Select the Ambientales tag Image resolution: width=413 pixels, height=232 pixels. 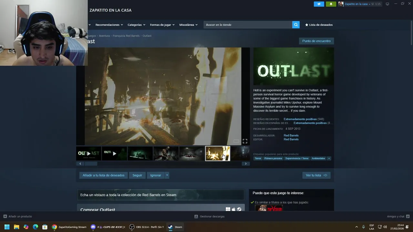(x=318, y=158)
